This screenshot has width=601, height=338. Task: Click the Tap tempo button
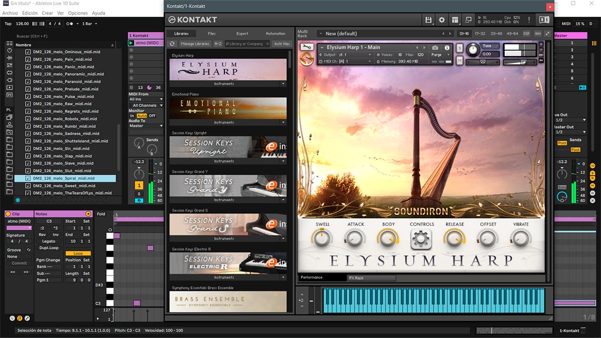[x=8, y=24]
